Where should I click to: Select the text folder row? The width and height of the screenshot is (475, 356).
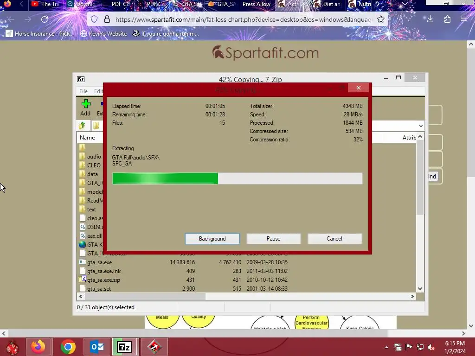[90, 209]
